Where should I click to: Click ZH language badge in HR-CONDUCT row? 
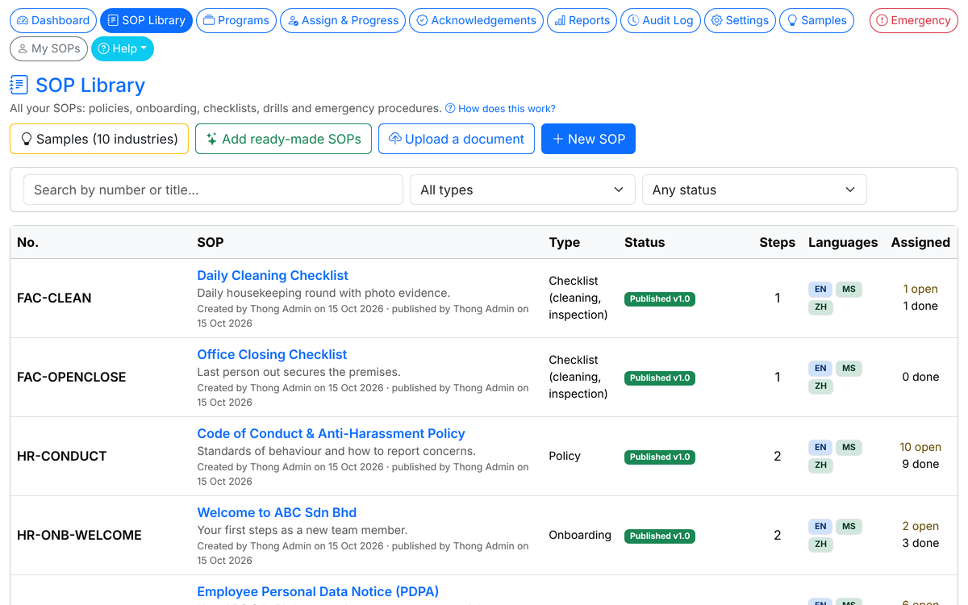point(820,465)
